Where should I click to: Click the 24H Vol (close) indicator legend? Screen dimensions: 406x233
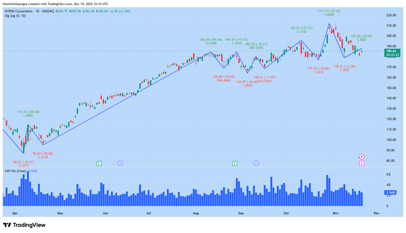[x=16, y=170]
